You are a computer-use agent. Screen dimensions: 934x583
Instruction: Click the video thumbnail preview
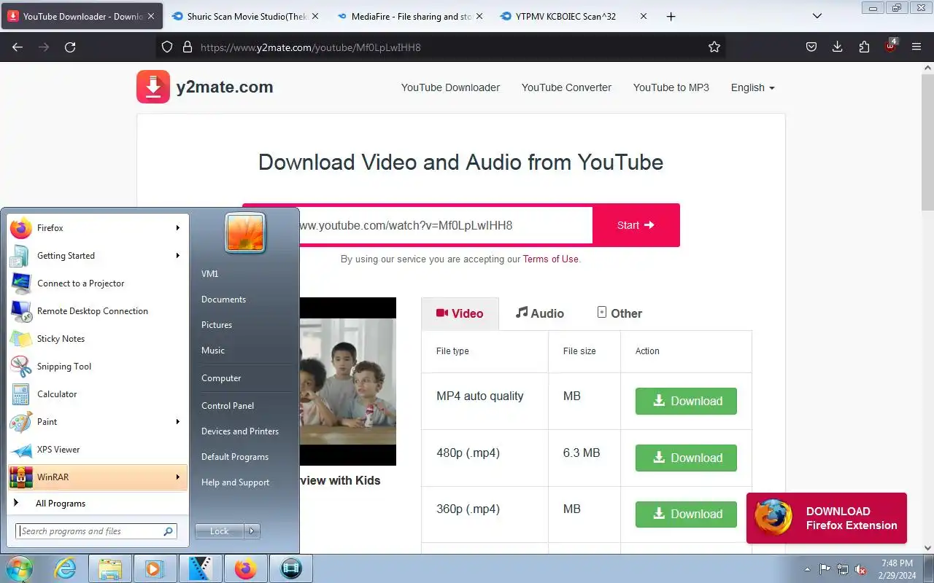pyautogui.click(x=347, y=381)
